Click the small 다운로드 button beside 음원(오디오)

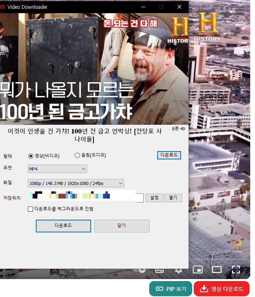click(x=169, y=155)
